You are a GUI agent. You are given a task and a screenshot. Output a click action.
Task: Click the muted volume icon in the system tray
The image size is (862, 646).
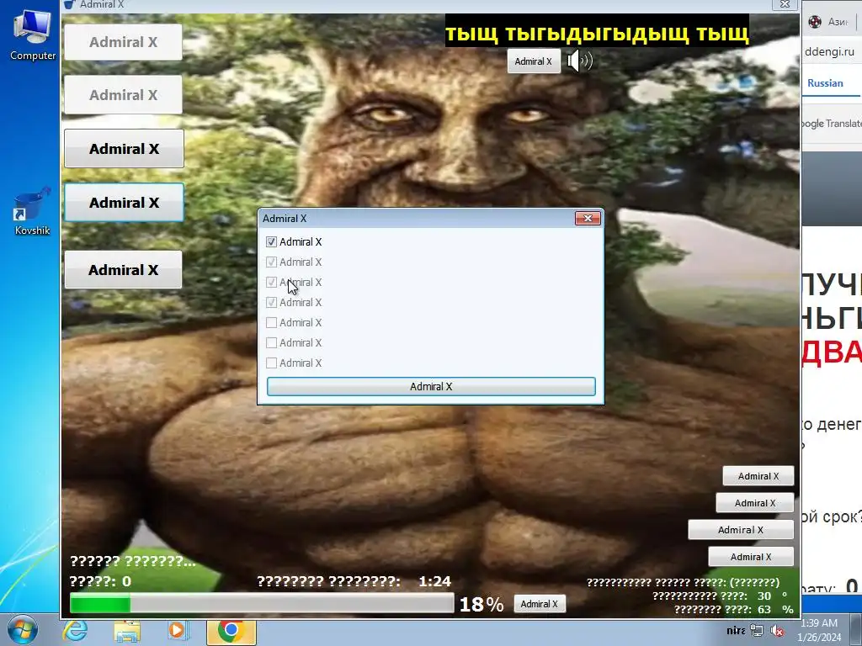777,631
